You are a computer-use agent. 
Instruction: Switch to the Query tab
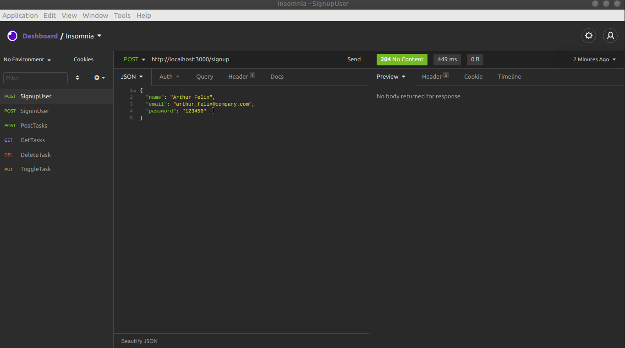click(x=204, y=77)
